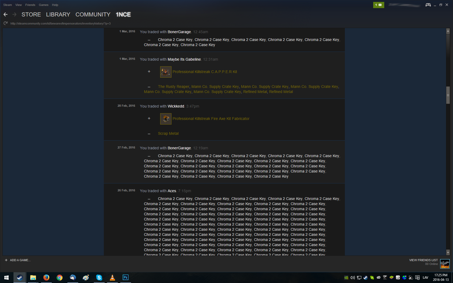This screenshot has height=283, width=453.
Task: Open Maybe Its Gabeline profile link
Action: (x=184, y=59)
